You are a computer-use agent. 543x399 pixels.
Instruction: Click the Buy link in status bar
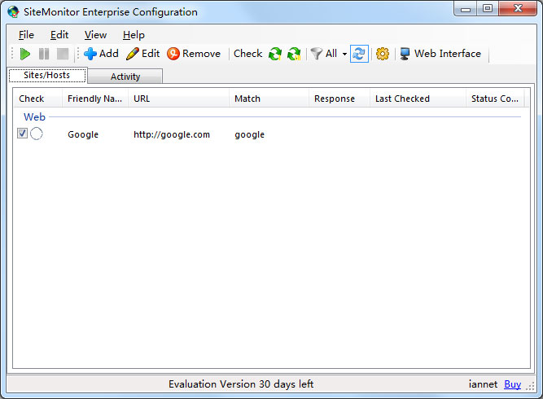(513, 384)
